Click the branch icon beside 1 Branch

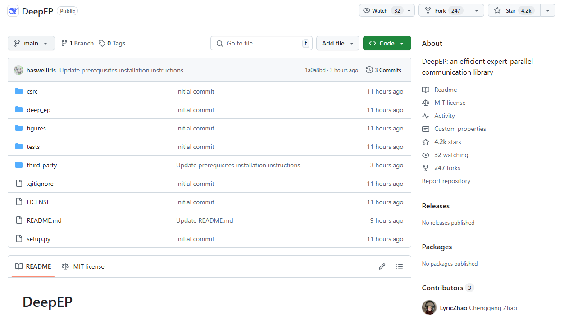(x=64, y=43)
